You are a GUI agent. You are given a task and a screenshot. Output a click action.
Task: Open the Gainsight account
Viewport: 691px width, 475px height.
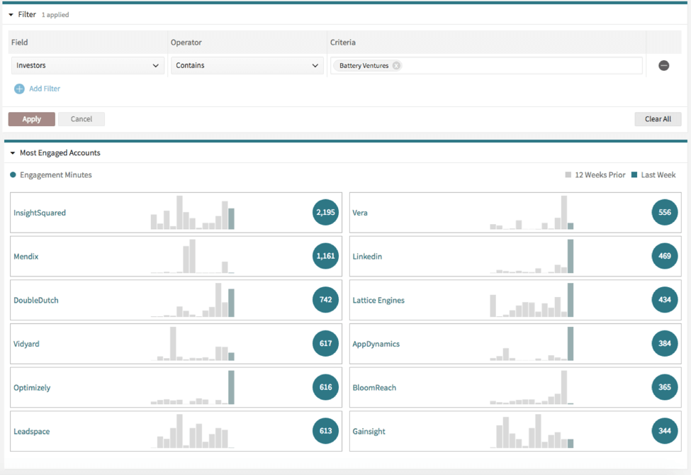coord(369,431)
